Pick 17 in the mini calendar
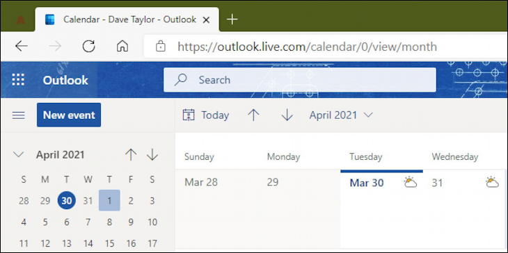Screen dimensions: 508x253 tap(152, 243)
